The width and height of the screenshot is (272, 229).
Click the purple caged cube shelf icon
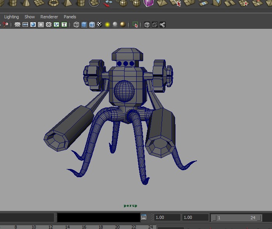pos(149,3)
